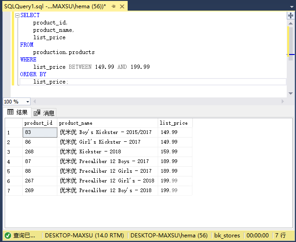Image resolution: width=296 pixels, height=242 pixels.
Task: Click the WHERE keyword in the editor
Action: tap(28, 60)
